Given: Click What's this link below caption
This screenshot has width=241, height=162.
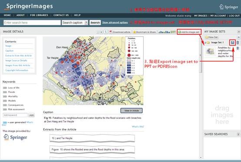Looking at the screenshot, I should click(138, 126).
